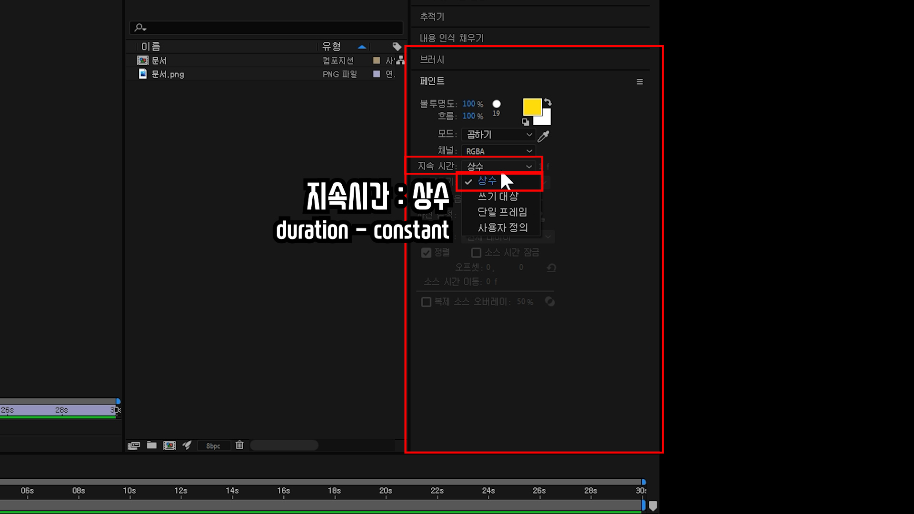914x514 pixels.
Task: Open the 모드 곱하기 dropdown
Action: tap(498, 135)
